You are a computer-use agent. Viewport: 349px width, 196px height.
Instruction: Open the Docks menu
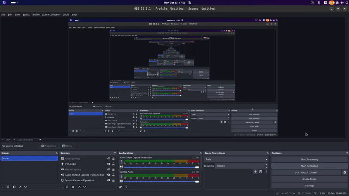[26, 15]
